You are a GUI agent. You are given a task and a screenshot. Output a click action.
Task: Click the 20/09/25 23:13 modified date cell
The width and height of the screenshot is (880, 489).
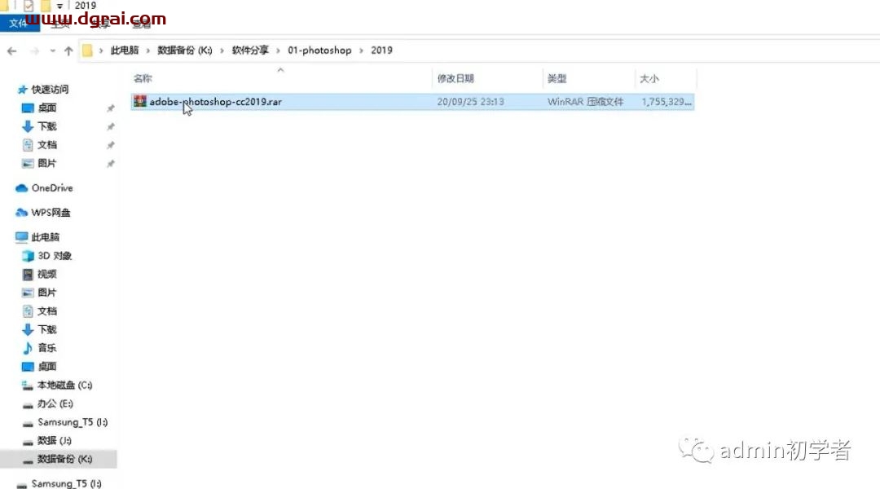pos(470,102)
